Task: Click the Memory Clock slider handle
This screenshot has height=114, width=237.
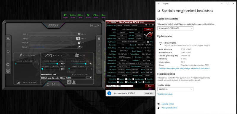Action: click(42, 69)
